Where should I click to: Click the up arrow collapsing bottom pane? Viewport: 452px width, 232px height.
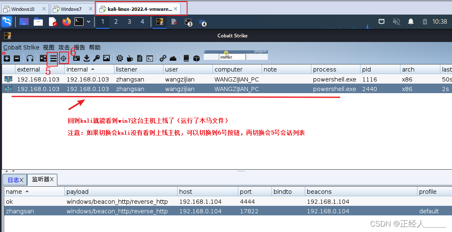pyautogui.click(x=6, y=171)
